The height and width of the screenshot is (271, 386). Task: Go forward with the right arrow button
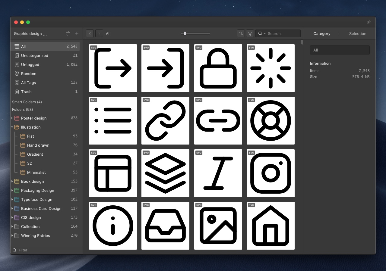(x=99, y=33)
